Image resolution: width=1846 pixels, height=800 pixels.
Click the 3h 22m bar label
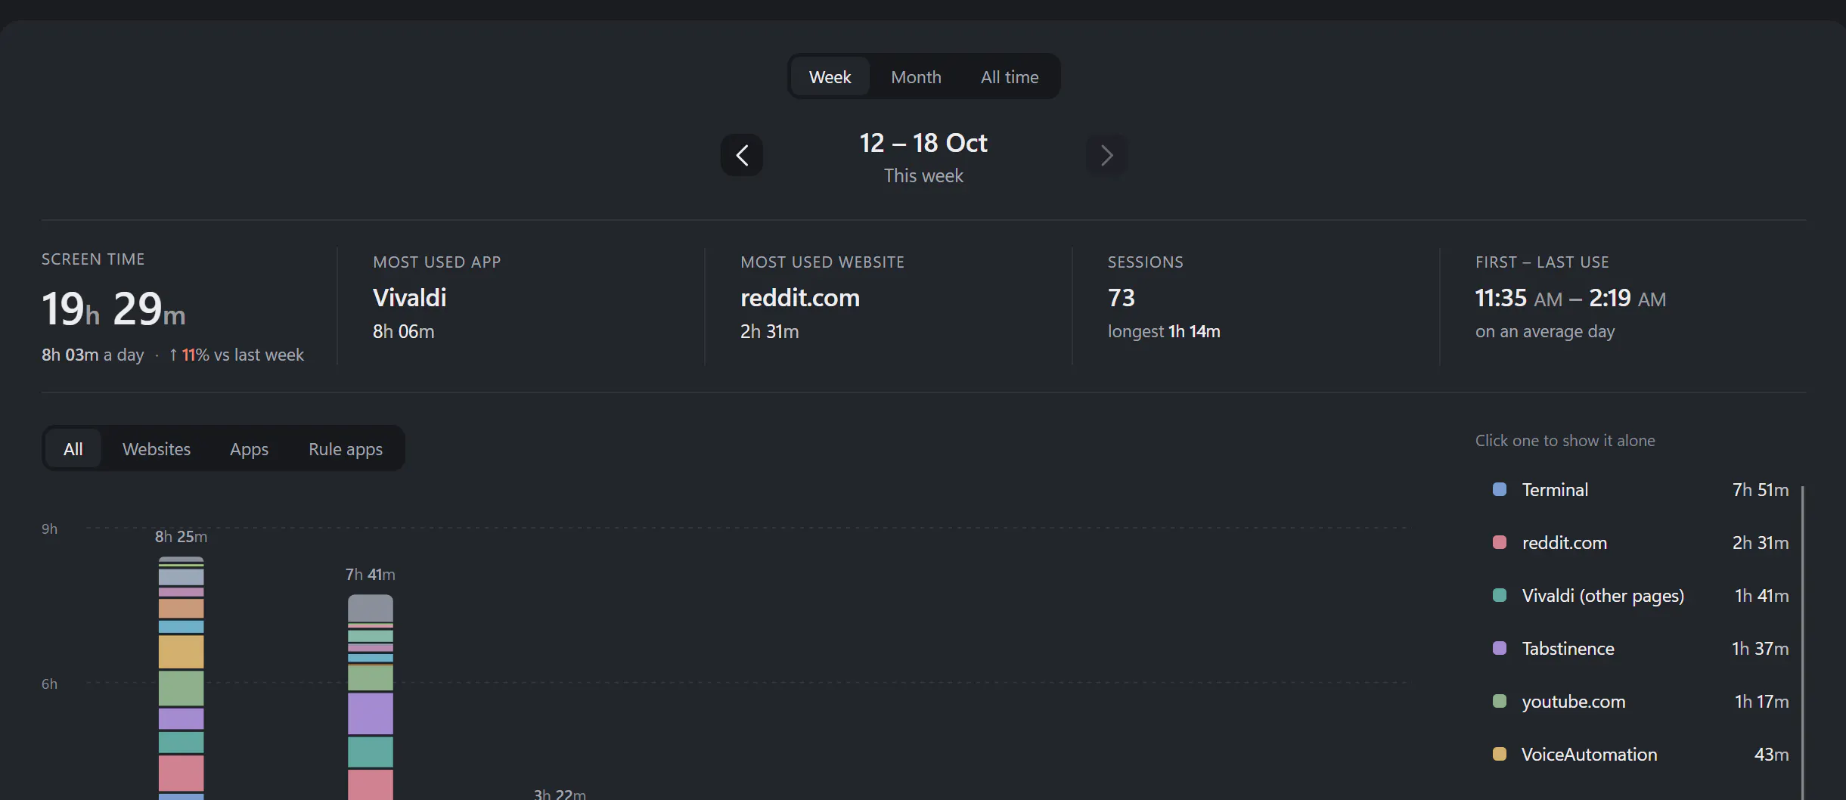click(x=560, y=794)
